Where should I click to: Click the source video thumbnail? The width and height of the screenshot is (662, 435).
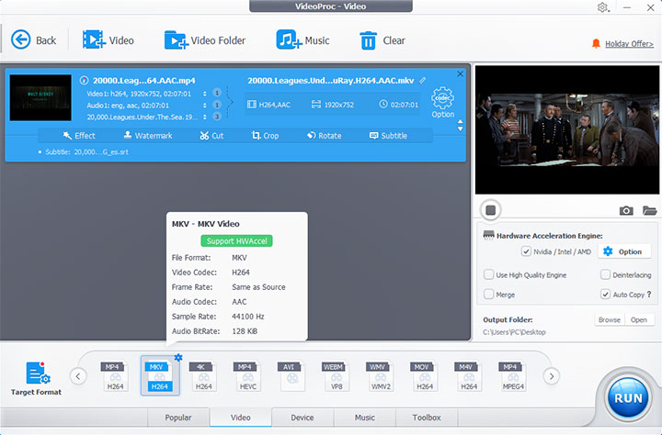click(x=40, y=98)
